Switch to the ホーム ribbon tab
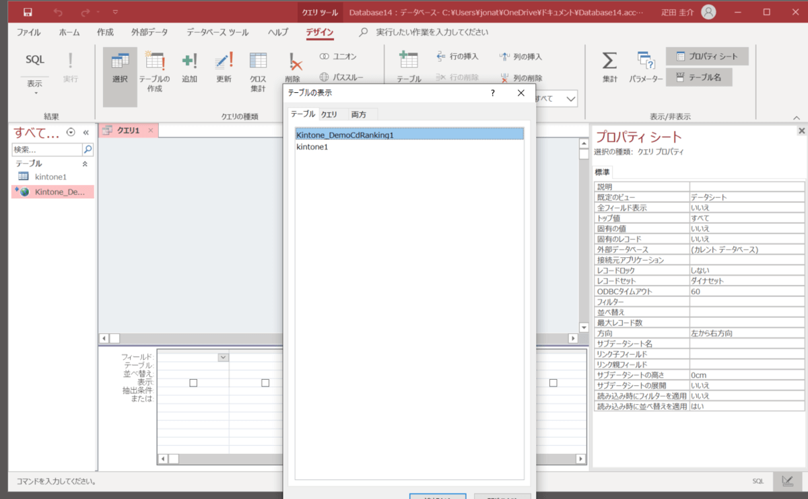Screen dimensions: 808x499 [69, 32]
